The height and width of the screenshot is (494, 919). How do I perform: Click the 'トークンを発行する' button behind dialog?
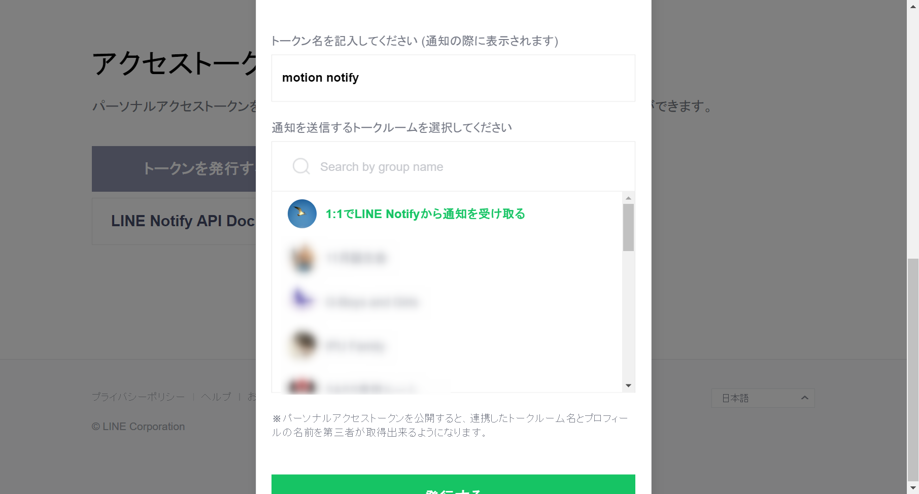[x=174, y=169]
